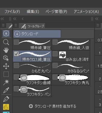This screenshot has width=102, height=113.
Task: Select the Eyedropper tool
Action: (6, 90)
